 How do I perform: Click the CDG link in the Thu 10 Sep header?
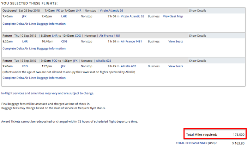(x=78, y=36)
